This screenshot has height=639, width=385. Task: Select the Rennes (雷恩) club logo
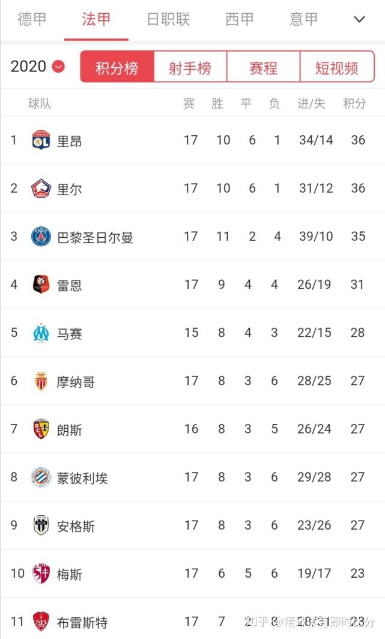(x=40, y=284)
